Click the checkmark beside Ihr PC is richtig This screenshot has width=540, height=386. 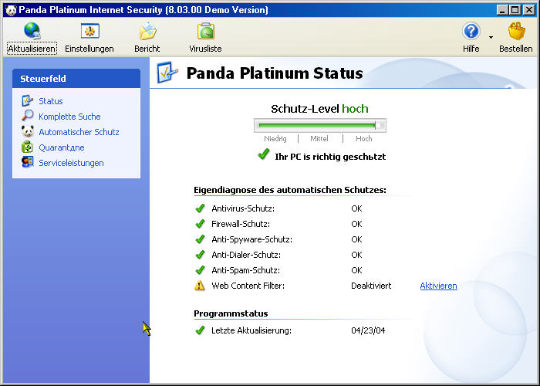coord(264,154)
